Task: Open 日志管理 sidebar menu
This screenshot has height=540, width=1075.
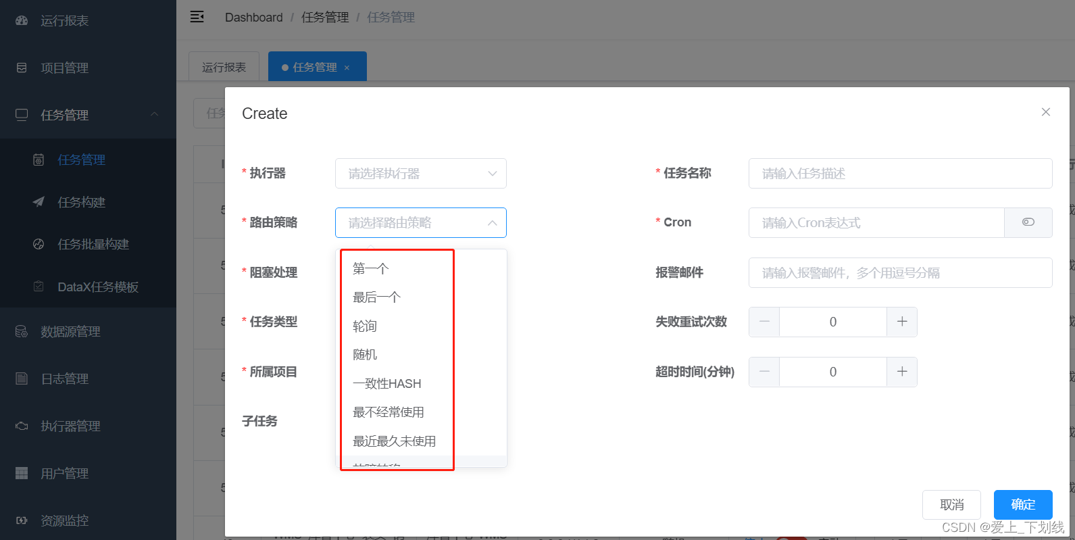Action: [x=88, y=378]
